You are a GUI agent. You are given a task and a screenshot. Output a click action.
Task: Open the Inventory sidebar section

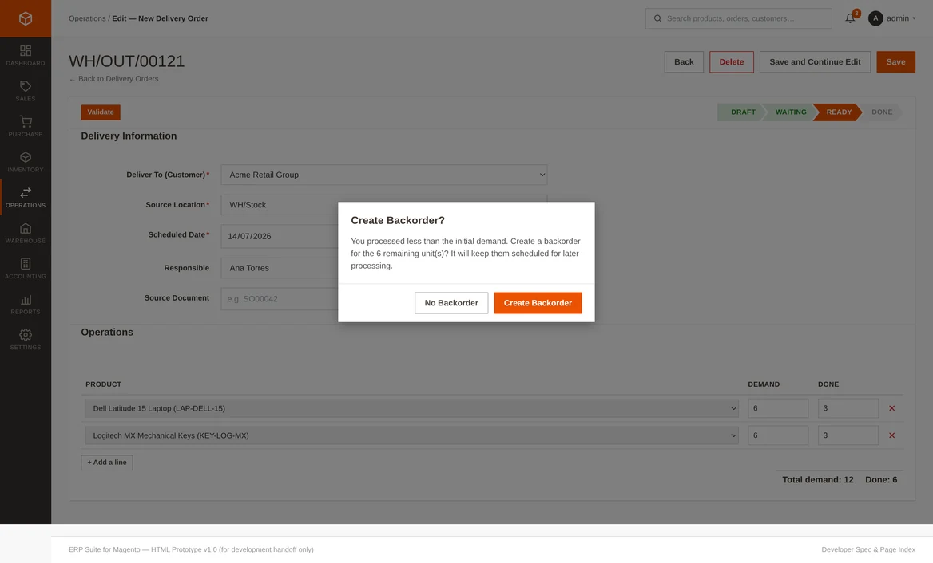(25, 162)
